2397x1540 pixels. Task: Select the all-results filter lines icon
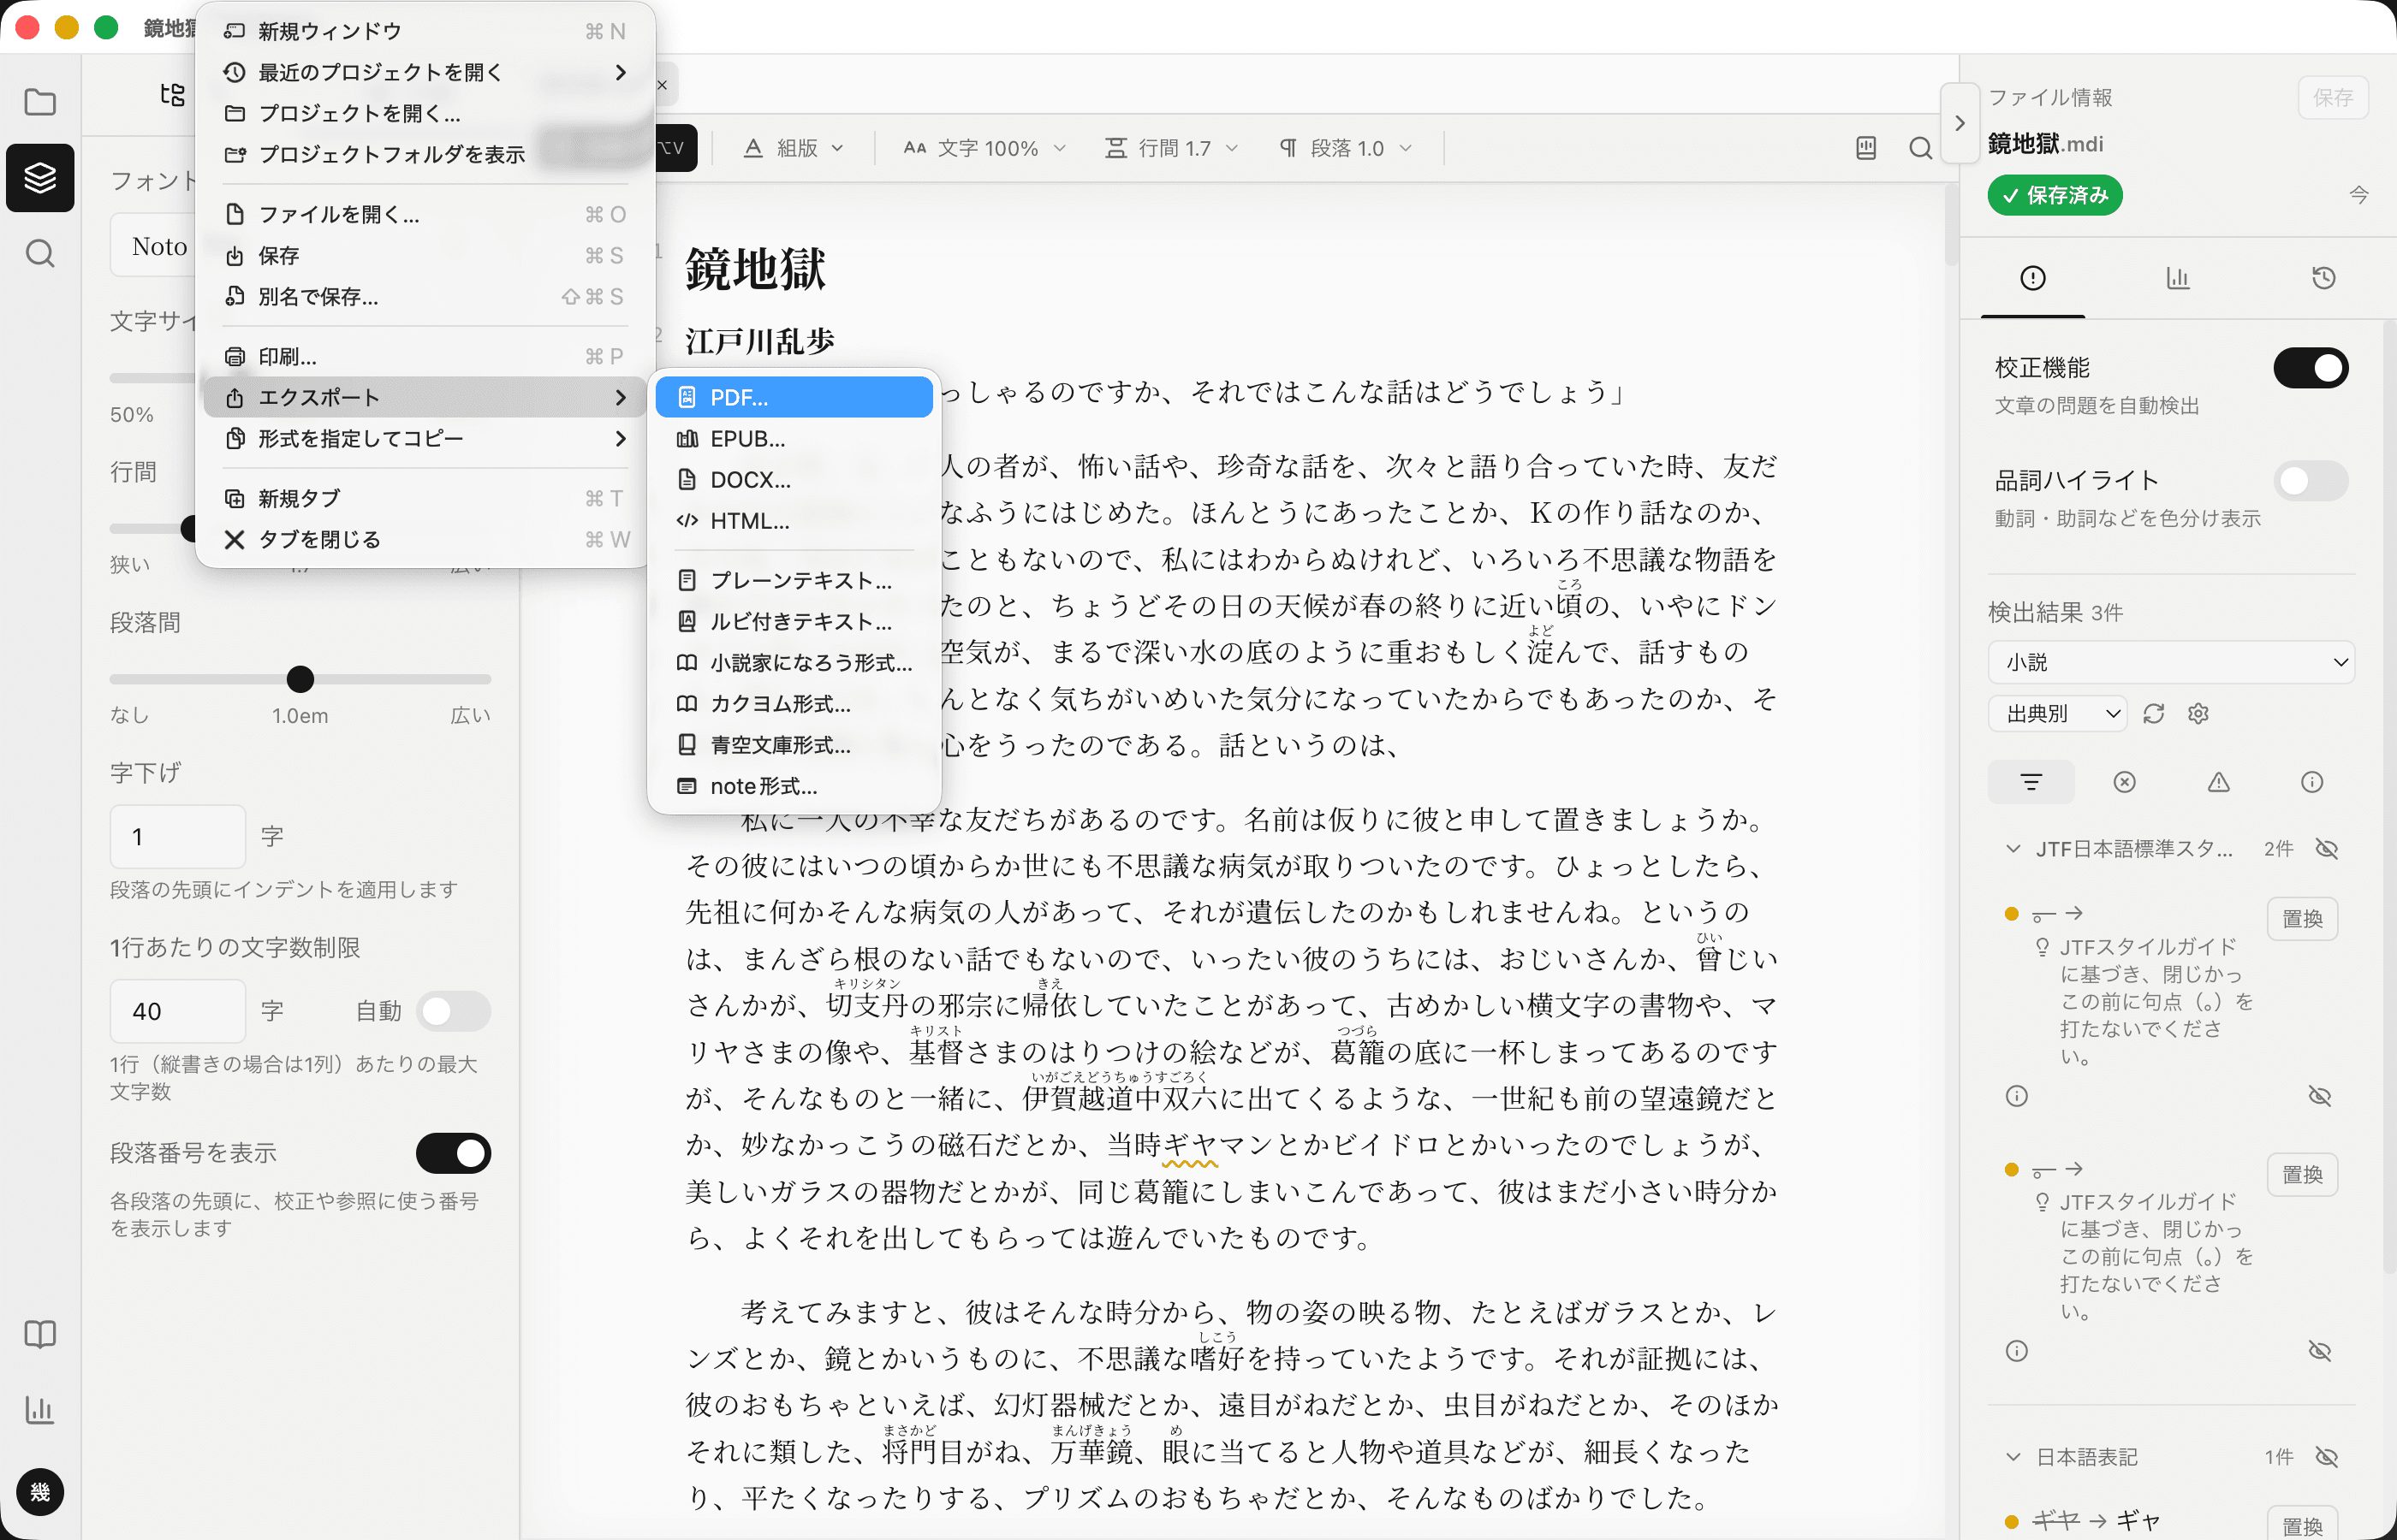(x=2031, y=782)
